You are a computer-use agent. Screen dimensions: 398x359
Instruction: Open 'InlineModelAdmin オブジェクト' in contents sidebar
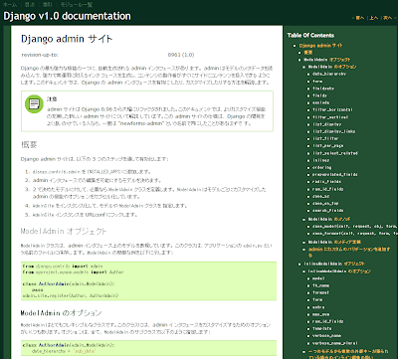click(334, 264)
